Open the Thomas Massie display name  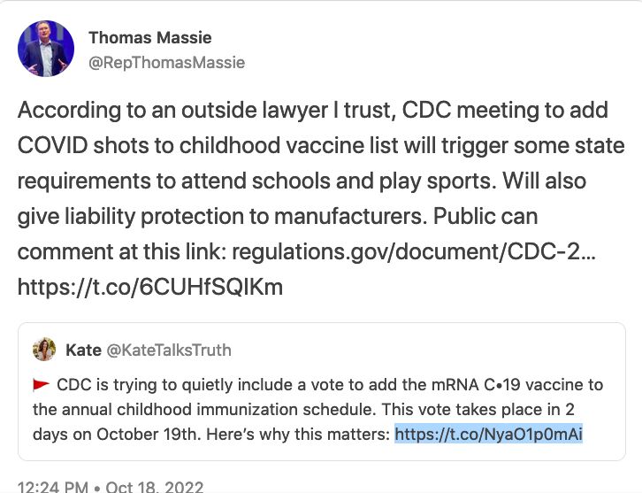[x=150, y=38]
